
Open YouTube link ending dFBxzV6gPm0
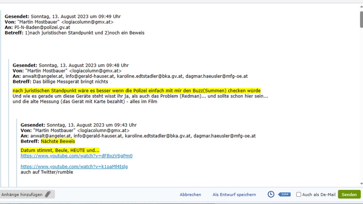pyautogui.click(x=77, y=156)
